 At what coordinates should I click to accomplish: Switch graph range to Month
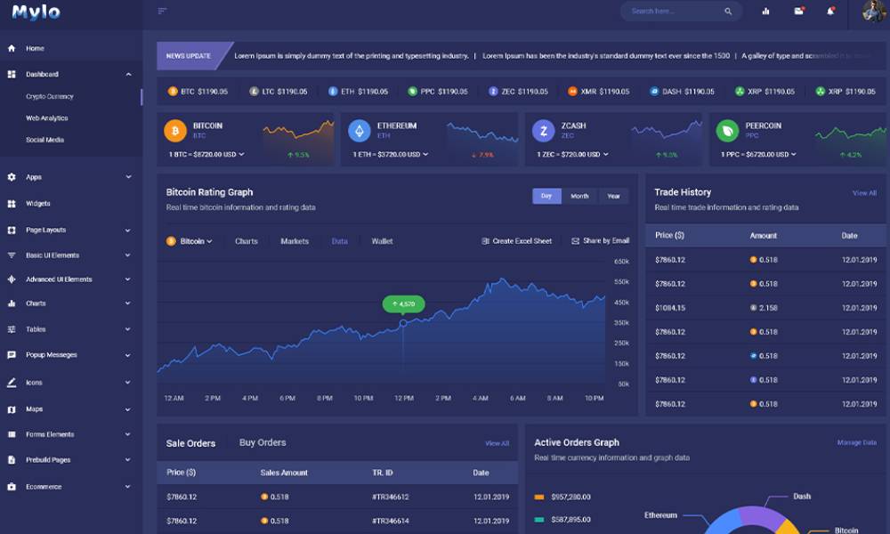click(x=579, y=196)
